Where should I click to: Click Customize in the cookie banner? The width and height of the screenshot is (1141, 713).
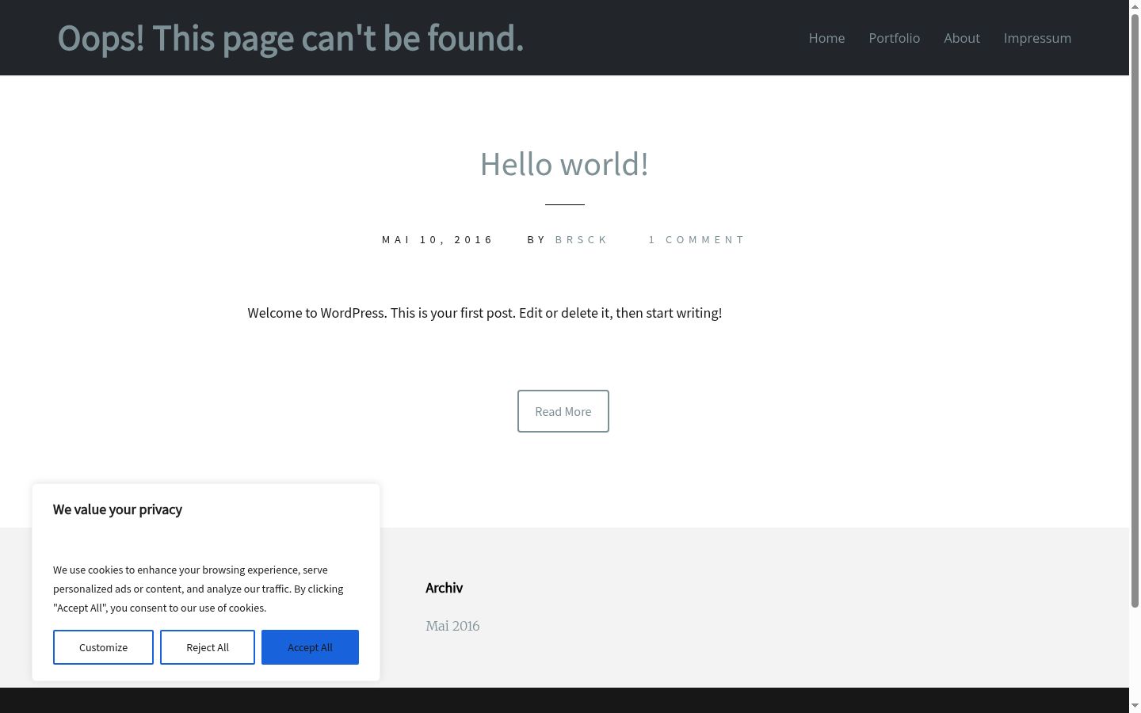[x=103, y=647]
